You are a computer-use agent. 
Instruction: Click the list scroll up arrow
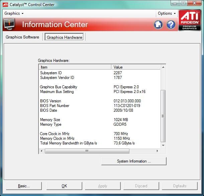(x=163, y=67)
